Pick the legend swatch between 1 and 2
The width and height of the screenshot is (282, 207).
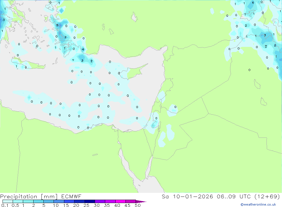[x=28, y=201]
